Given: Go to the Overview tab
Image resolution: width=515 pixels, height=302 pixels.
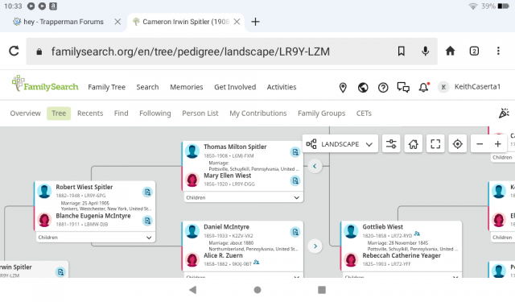Looking at the screenshot, I should click(x=25, y=114).
